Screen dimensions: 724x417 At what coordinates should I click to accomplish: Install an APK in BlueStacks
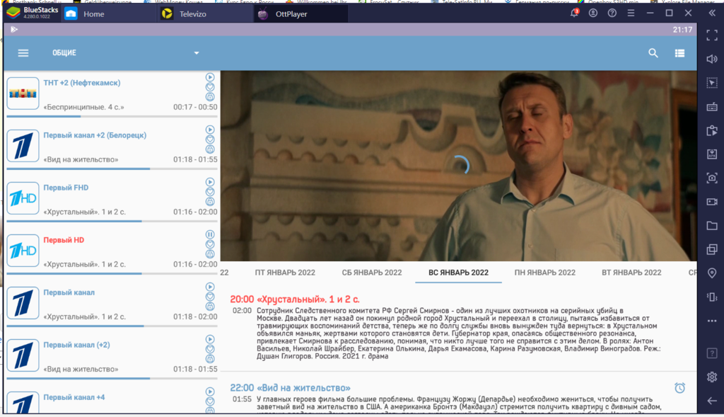712,154
